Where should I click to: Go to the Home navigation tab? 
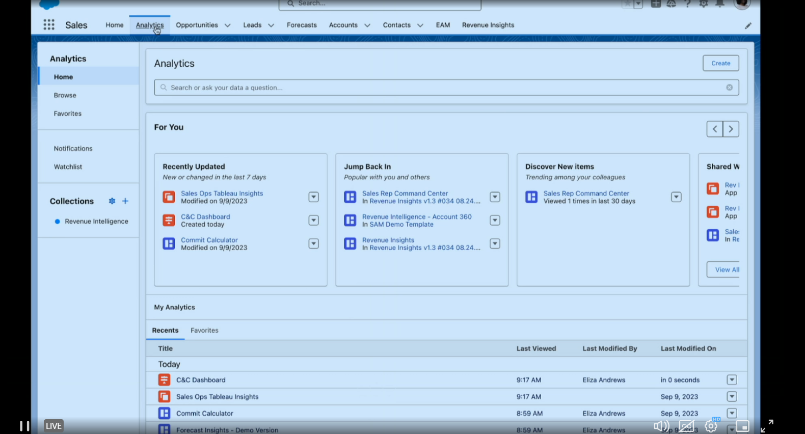click(x=115, y=25)
